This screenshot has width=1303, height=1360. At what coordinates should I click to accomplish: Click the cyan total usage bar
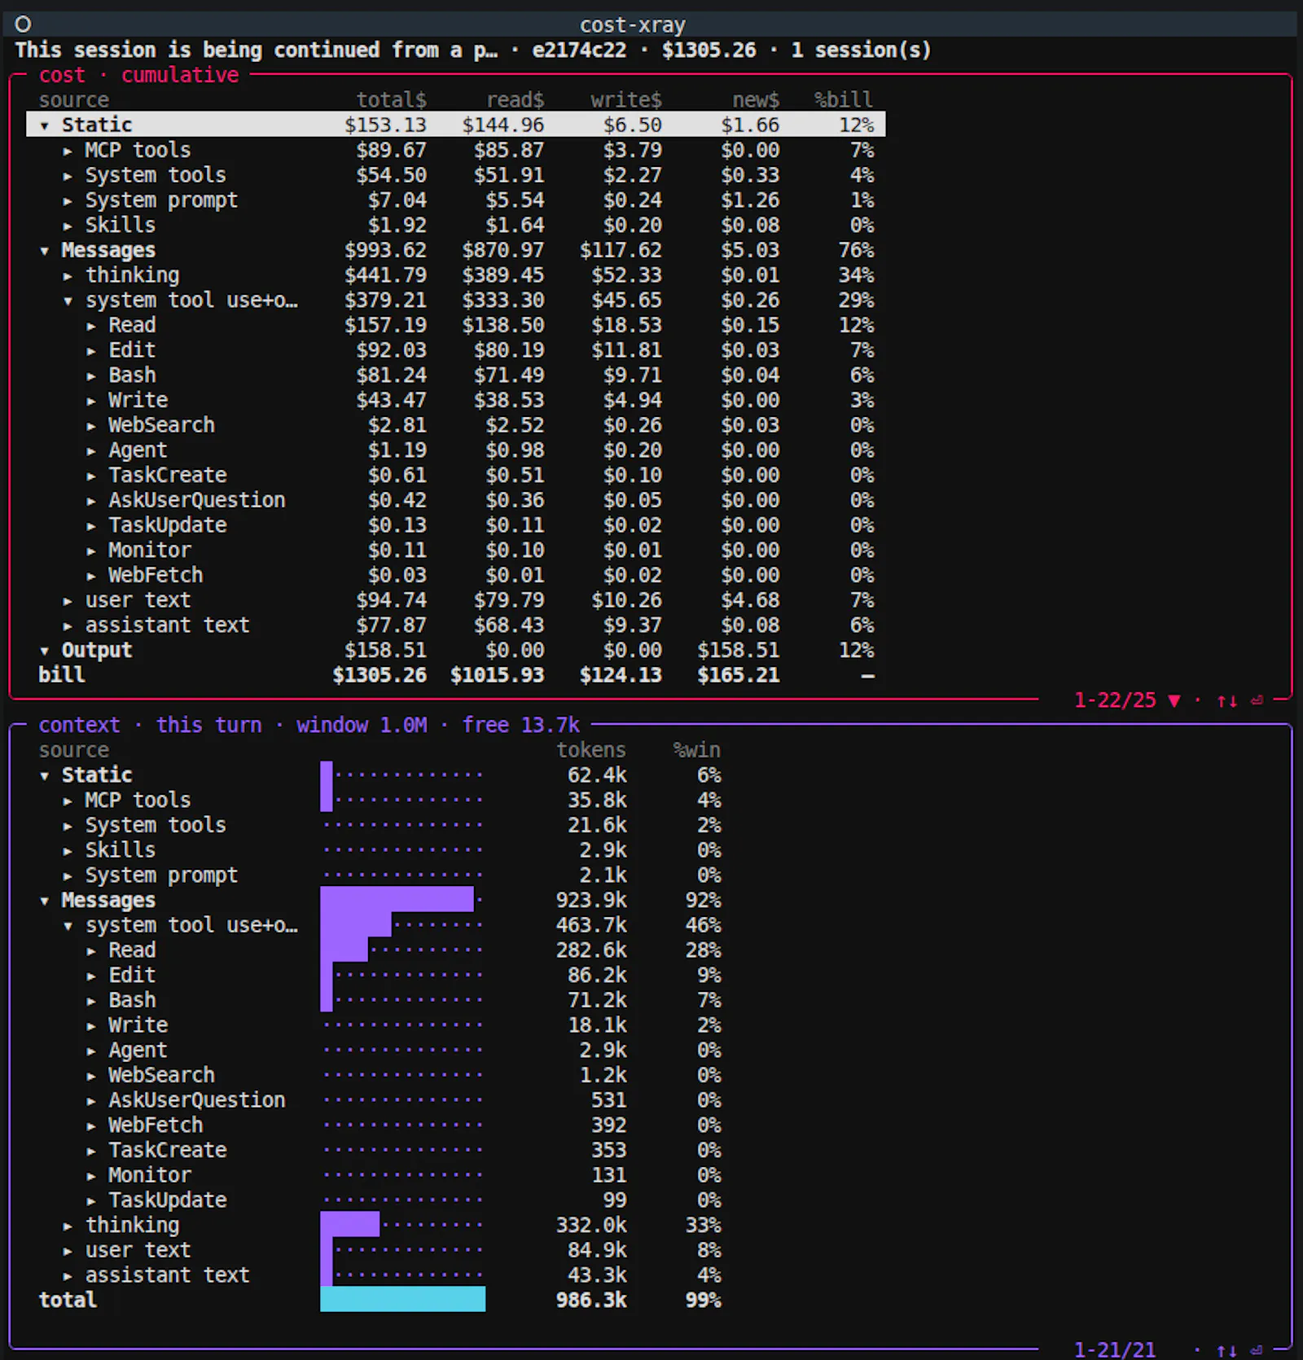[402, 1299]
